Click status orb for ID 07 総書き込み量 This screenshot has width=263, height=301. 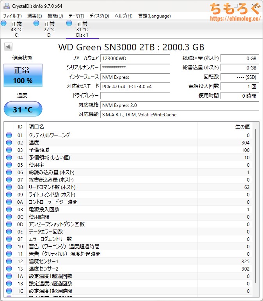click(9, 180)
